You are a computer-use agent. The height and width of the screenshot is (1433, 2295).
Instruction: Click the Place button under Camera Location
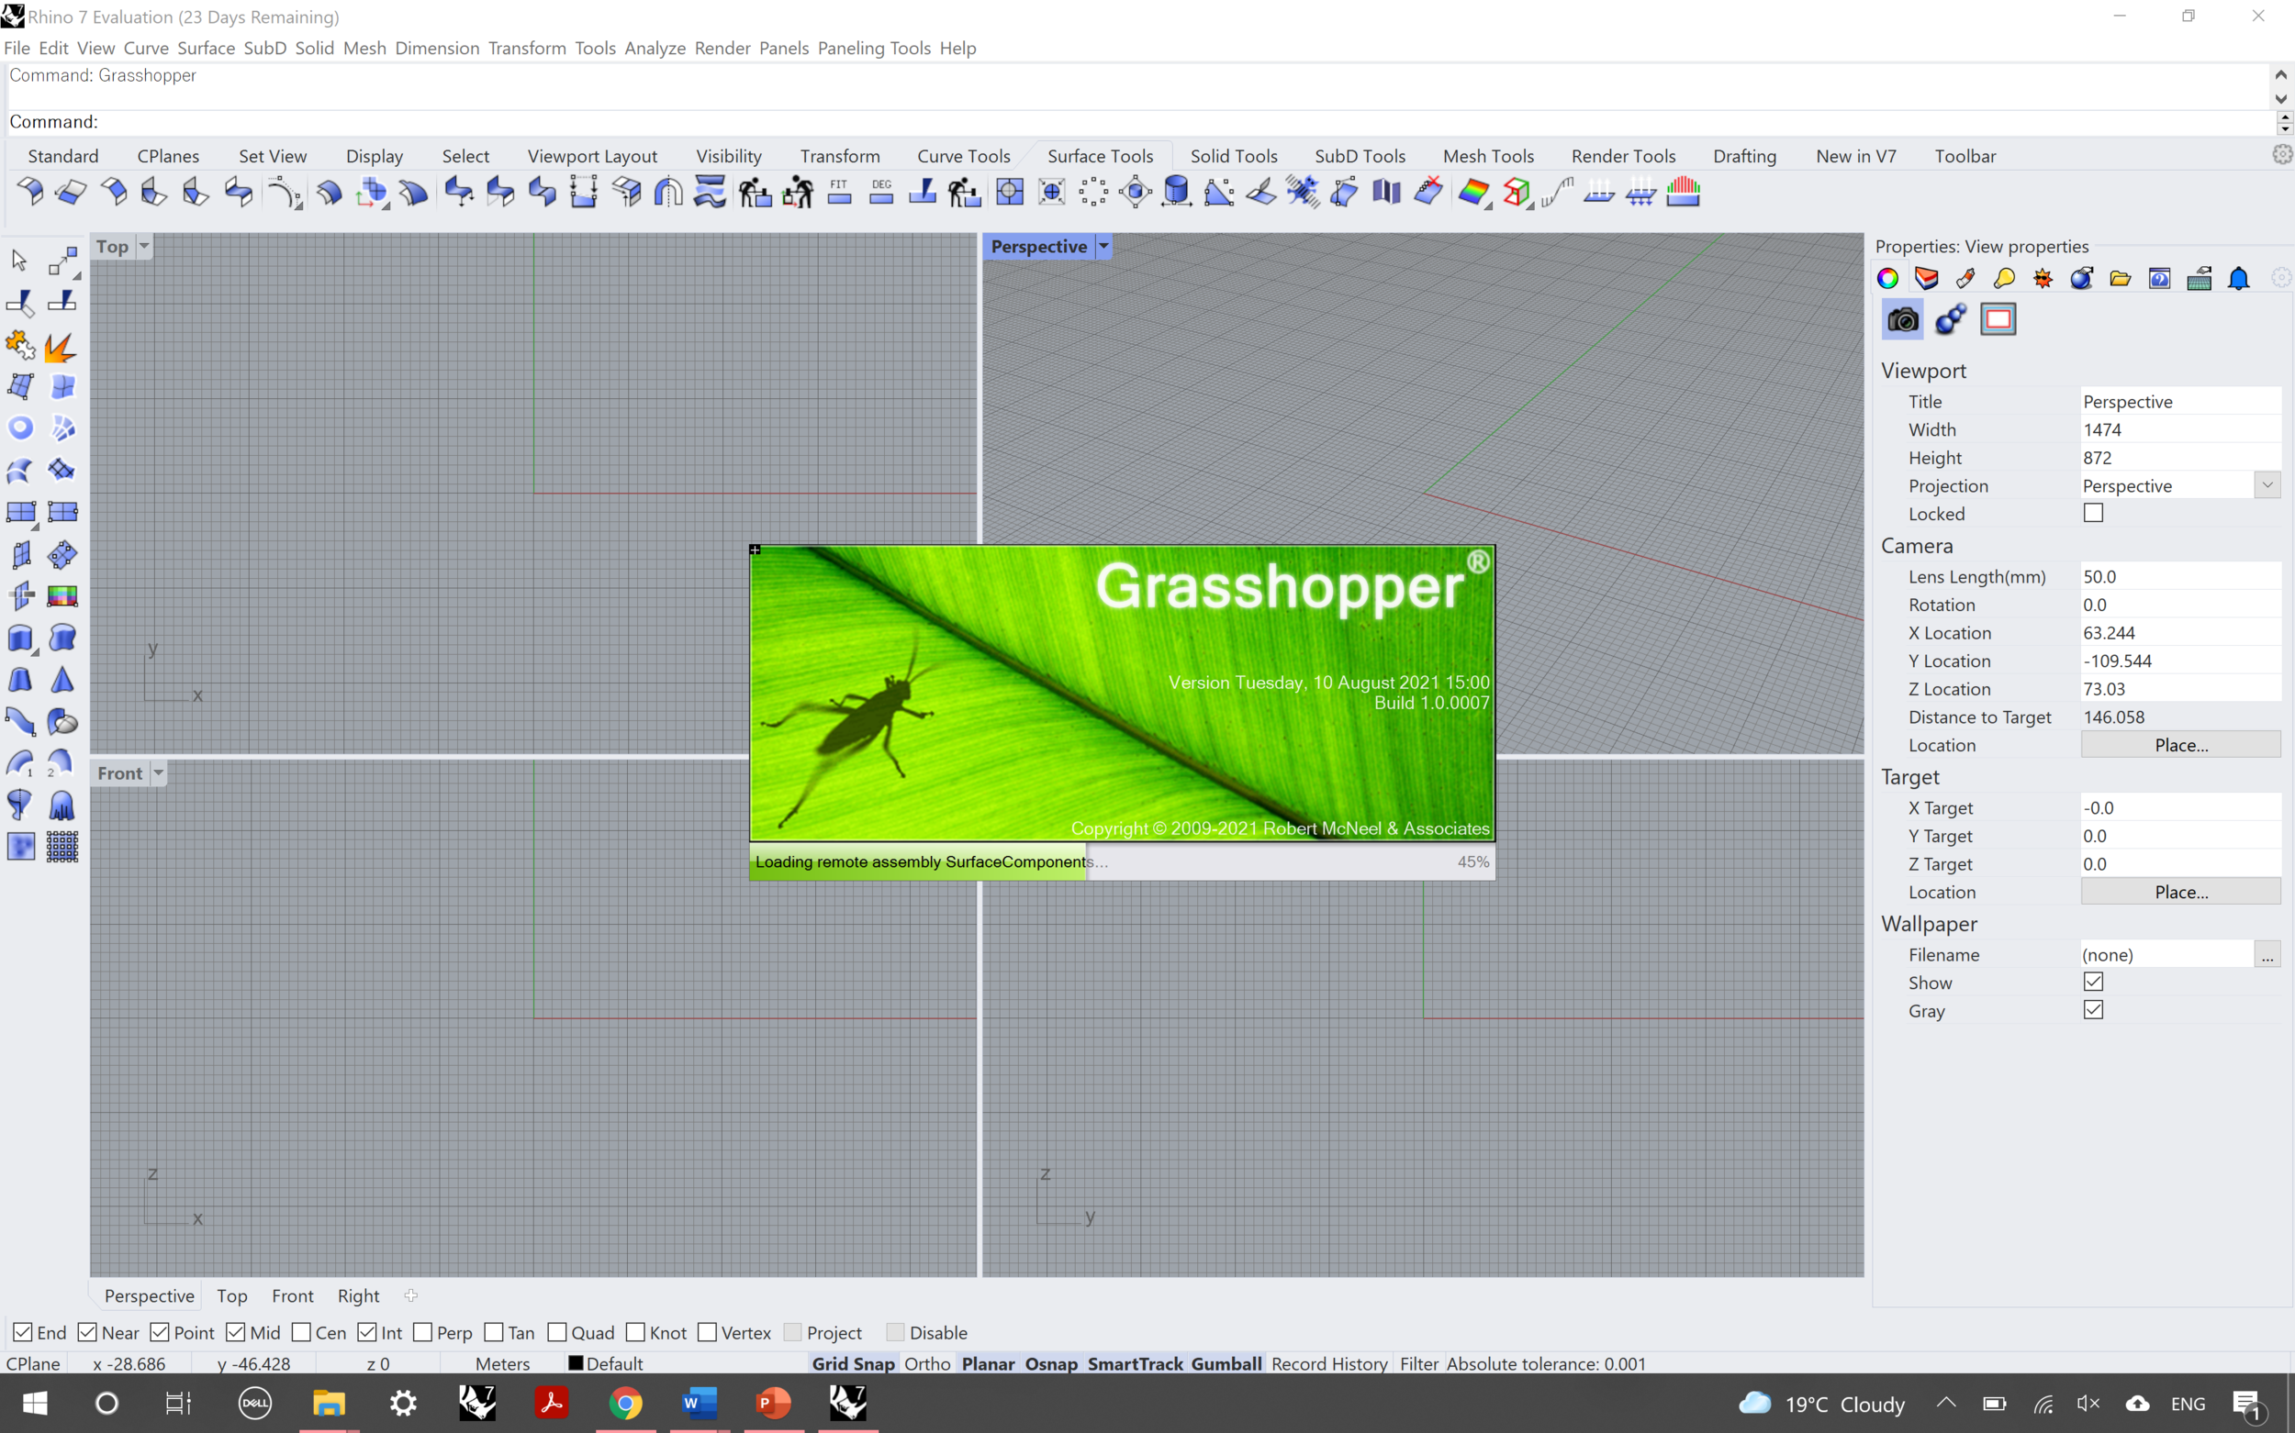(x=2181, y=745)
